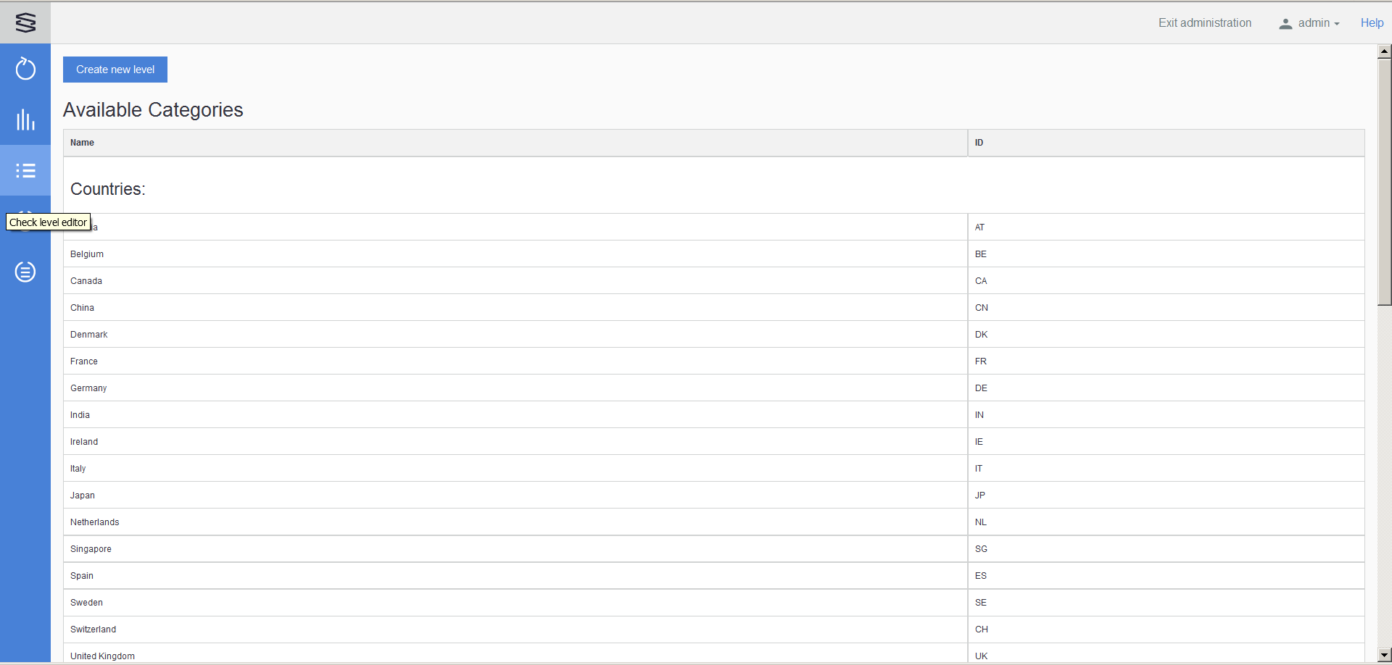Open the bar chart statistics icon
The image size is (1392, 665).
pyautogui.click(x=25, y=120)
